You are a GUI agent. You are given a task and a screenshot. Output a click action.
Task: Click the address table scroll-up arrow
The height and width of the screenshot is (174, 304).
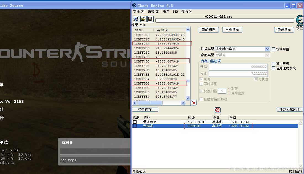(x=300, y=122)
